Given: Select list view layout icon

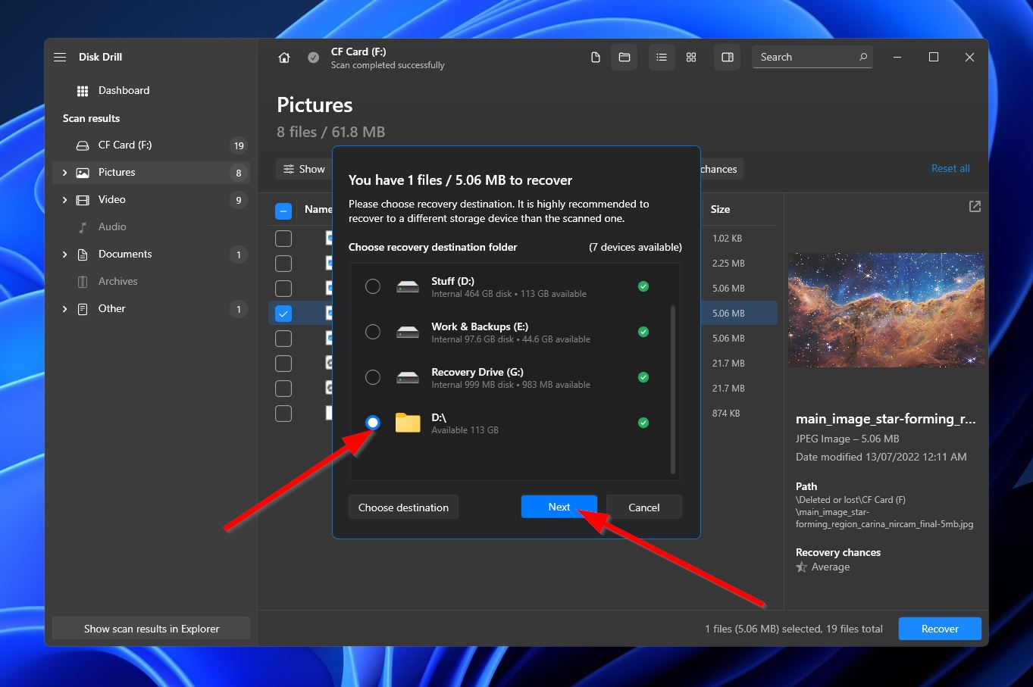Looking at the screenshot, I should click(662, 58).
